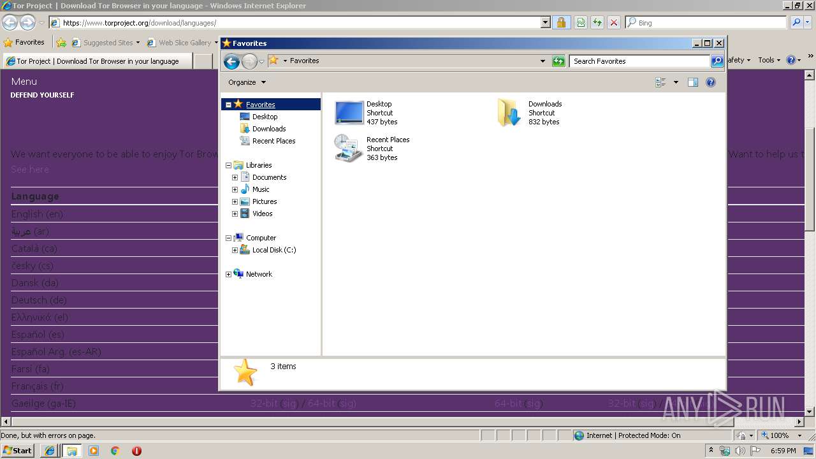Collapse the Libraries tree node

(228, 165)
